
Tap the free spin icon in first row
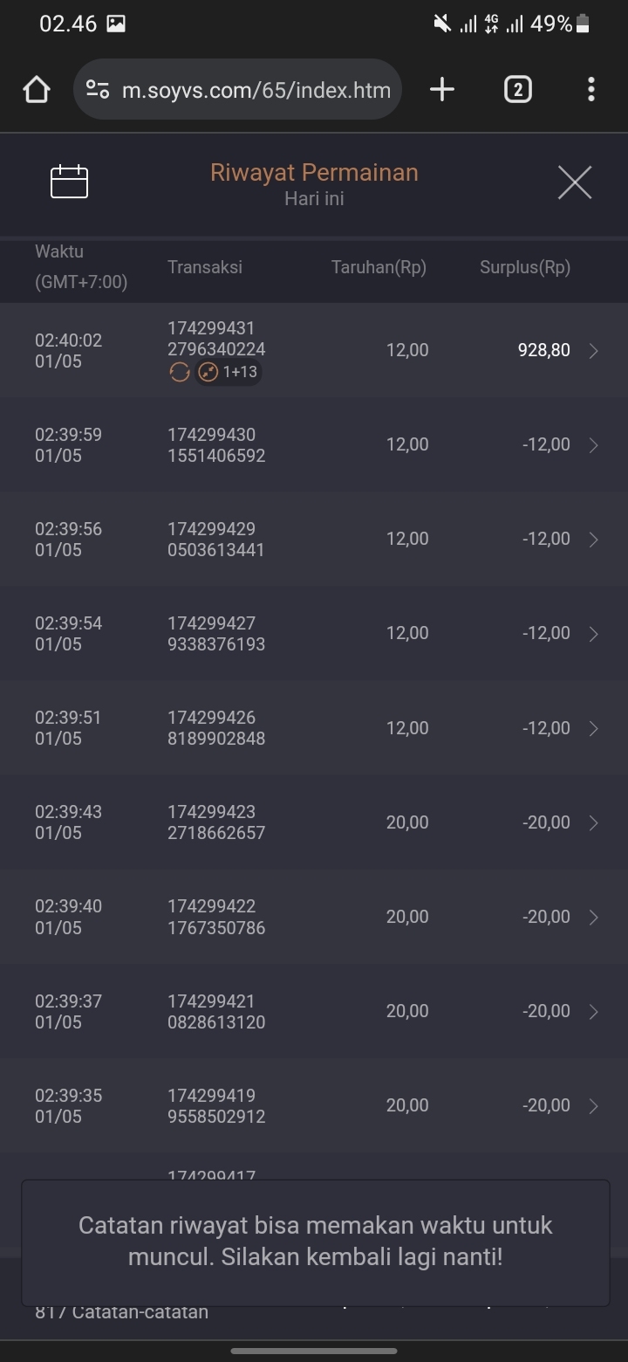(x=180, y=373)
